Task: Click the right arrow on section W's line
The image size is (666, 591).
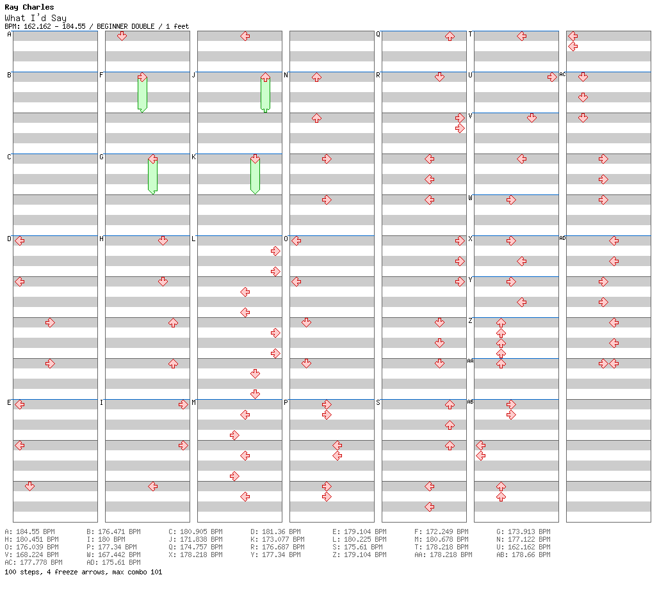Action: (512, 200)
